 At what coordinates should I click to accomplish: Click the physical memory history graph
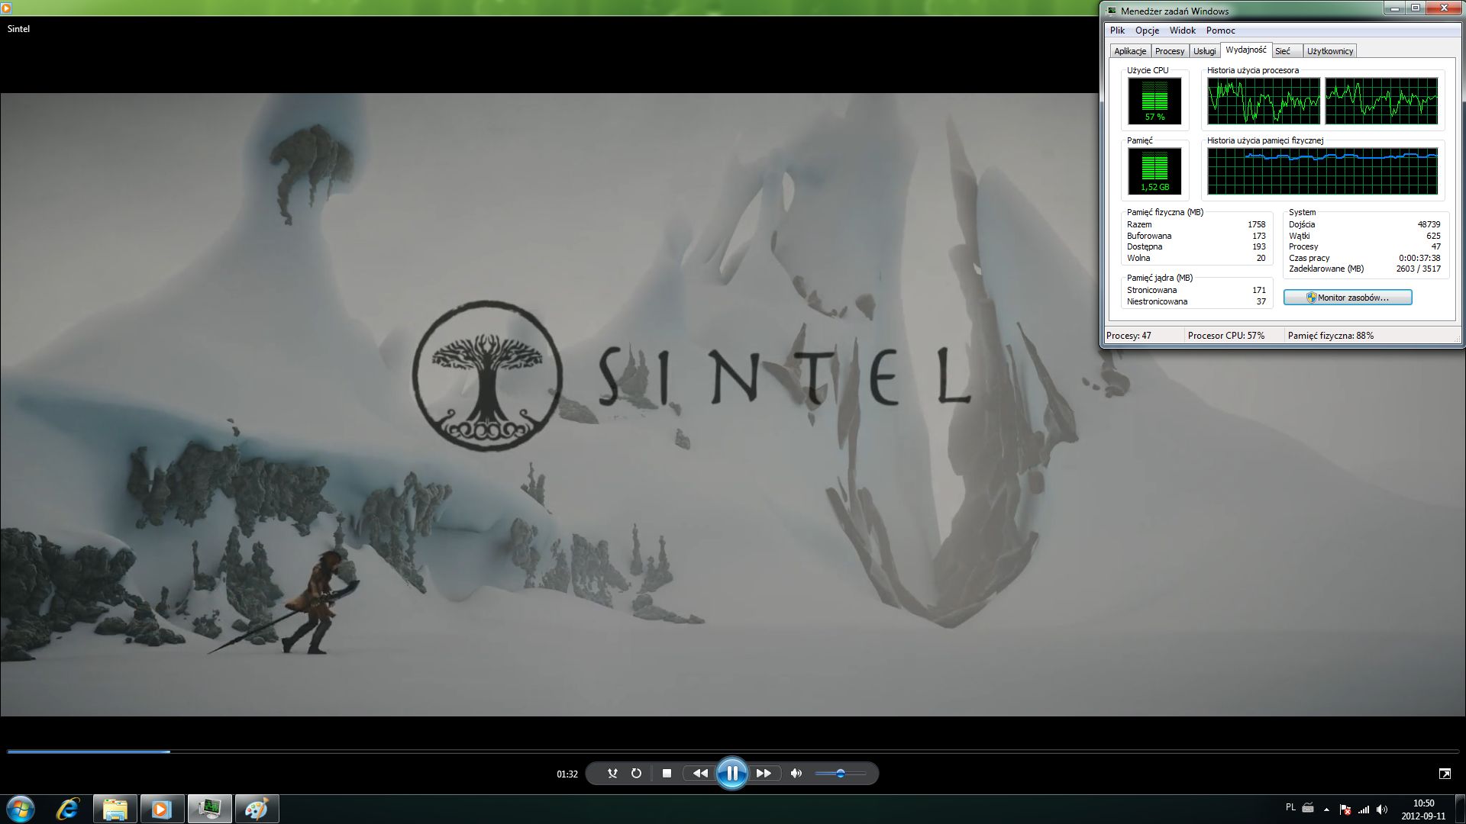point(1322,171)
